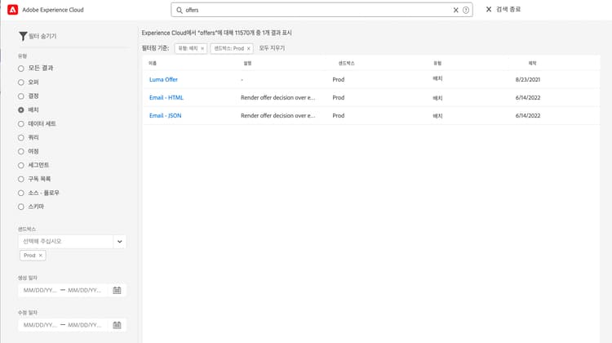Expand the 샌드박스 dropdown chevron
Screen dimensions: 612x343
click(x=119, y=242)
